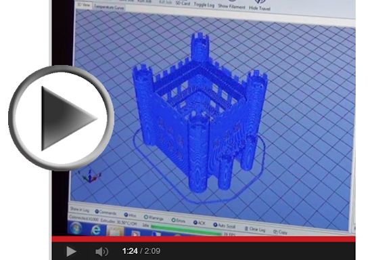Seek using the red video progress bar

204,239
